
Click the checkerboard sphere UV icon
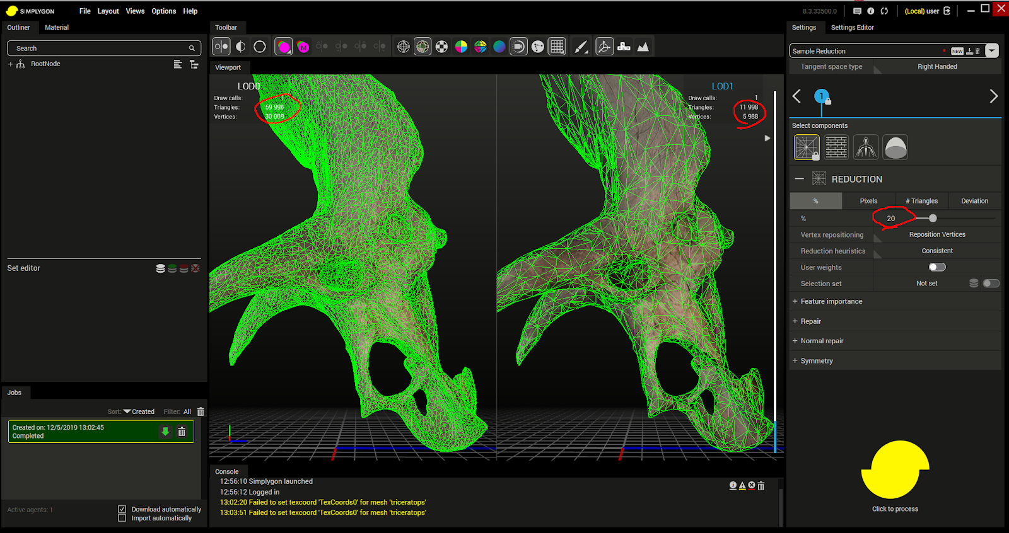coord(442,47)
